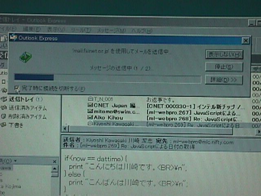
Task: Close the contacts pane with its X
Action: point(54,162)
